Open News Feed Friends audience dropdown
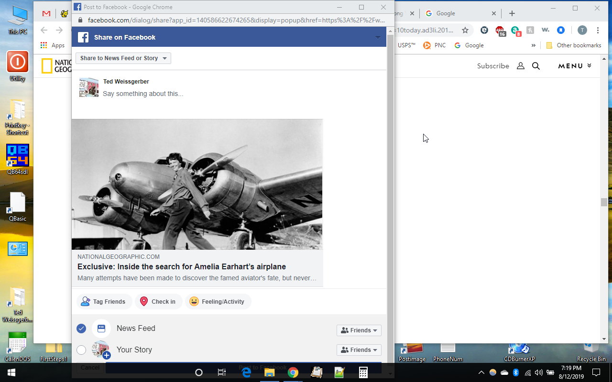This screenshot has height=382, width=612. pos(359,330)
